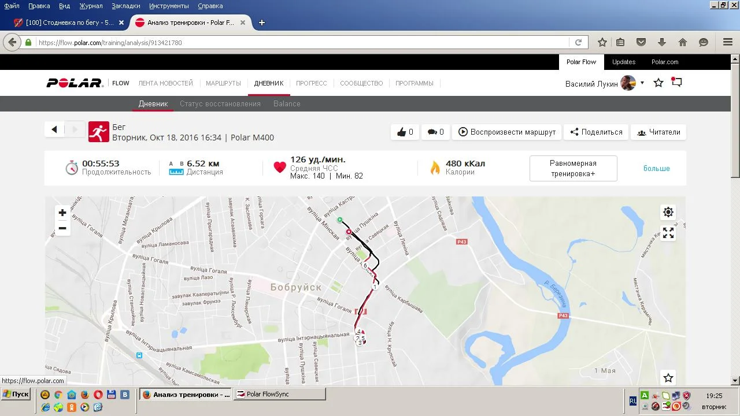740x416 pixels.
Task: Open user profile dropdown arrow
Action: (x=642, y=83)
